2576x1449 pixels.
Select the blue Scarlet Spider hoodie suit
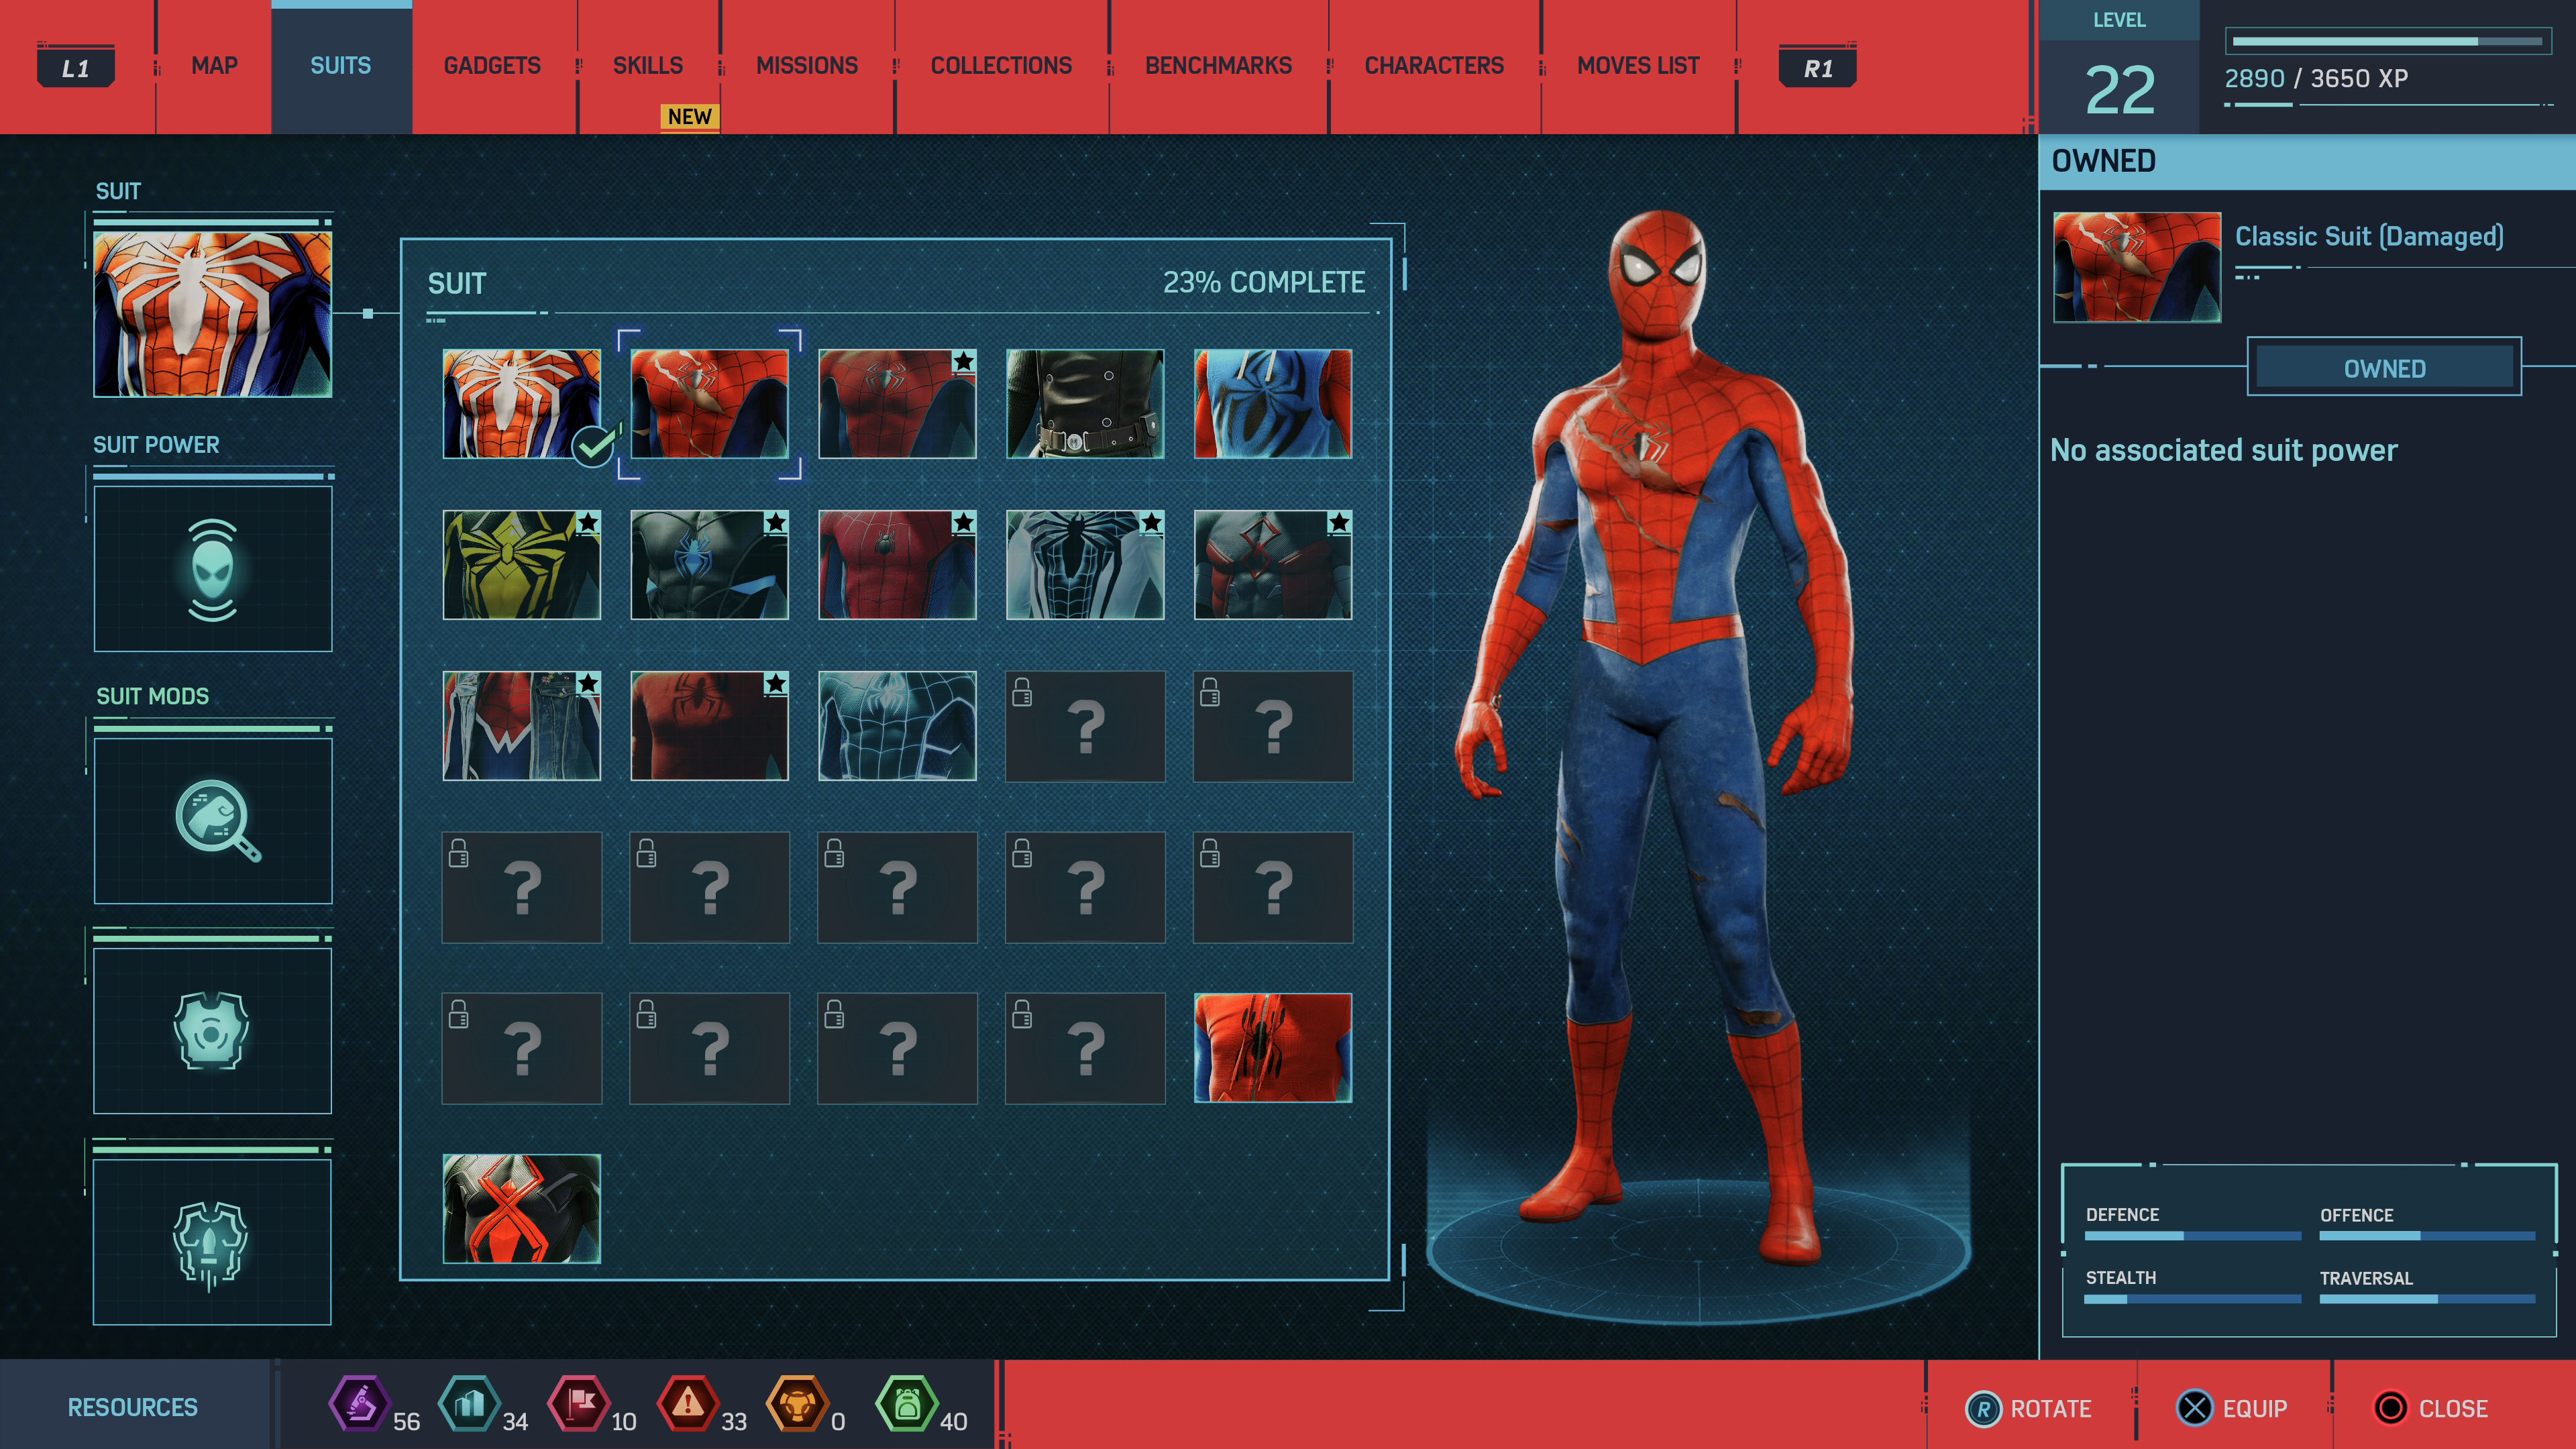coord(1273,404)
